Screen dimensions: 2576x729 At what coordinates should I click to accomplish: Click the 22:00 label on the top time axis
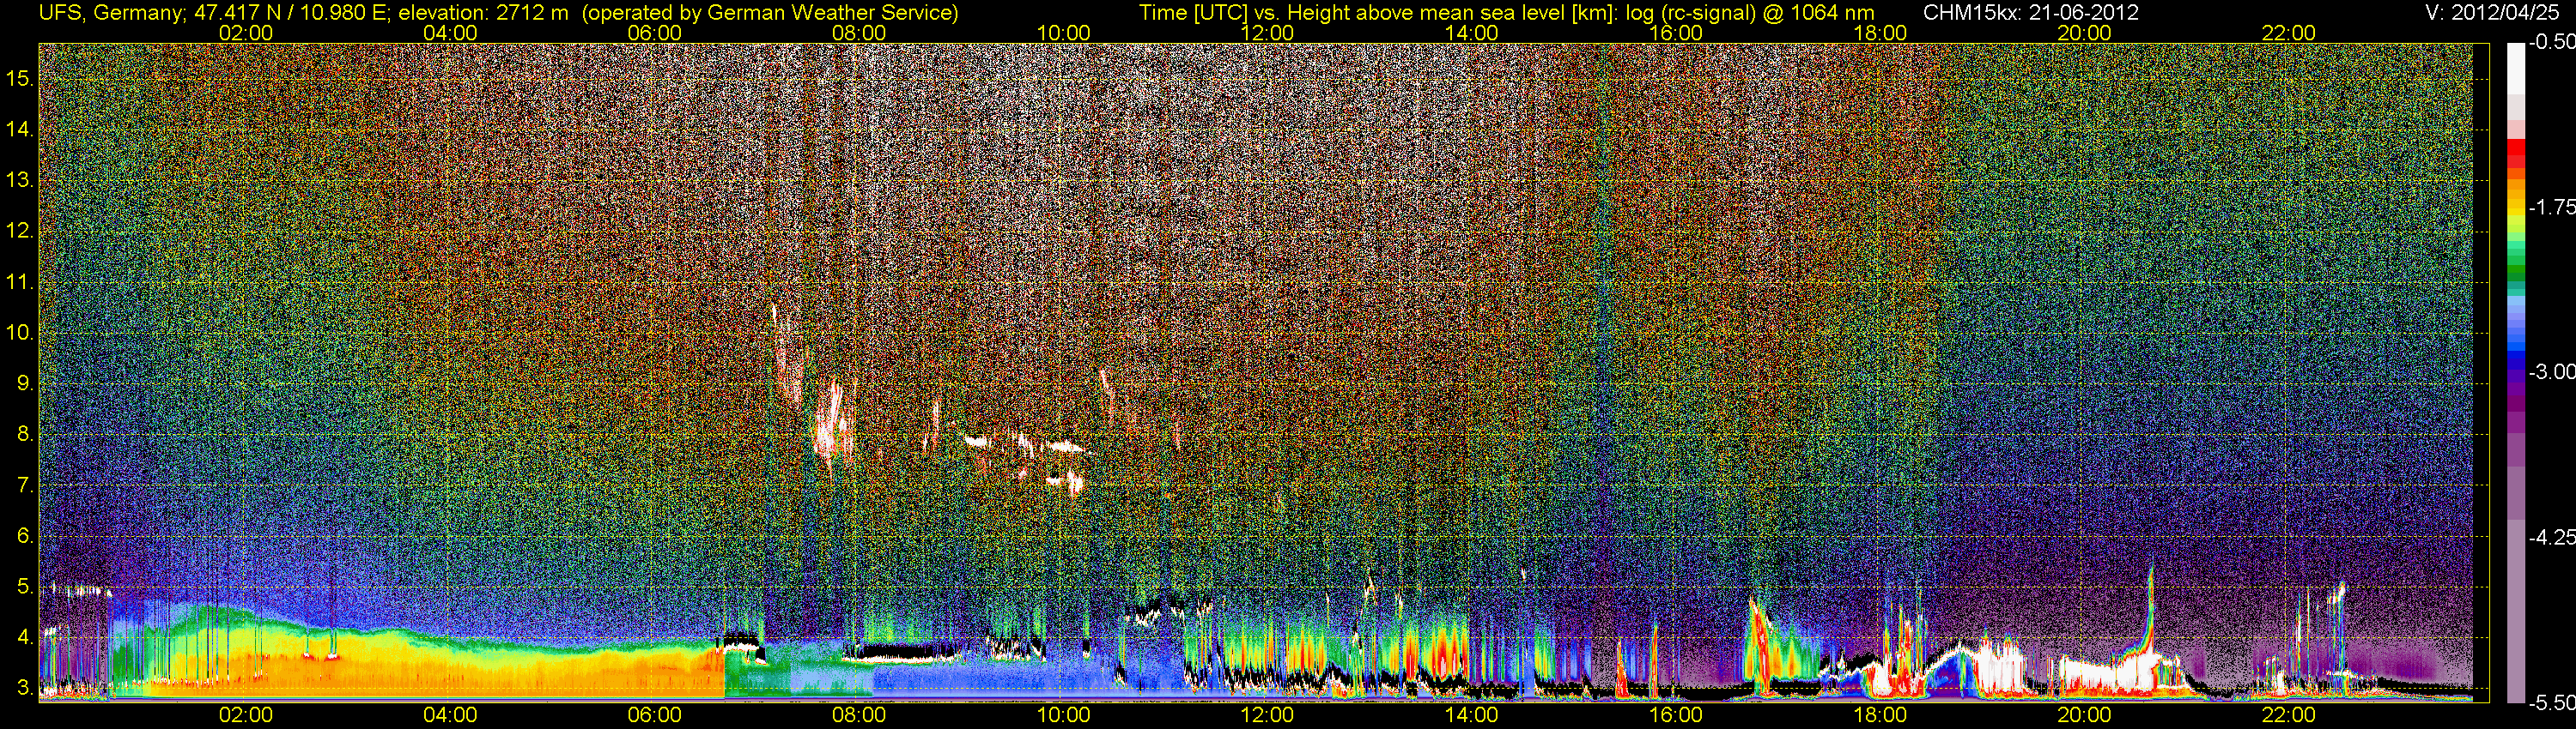[x=2289, y=33]
